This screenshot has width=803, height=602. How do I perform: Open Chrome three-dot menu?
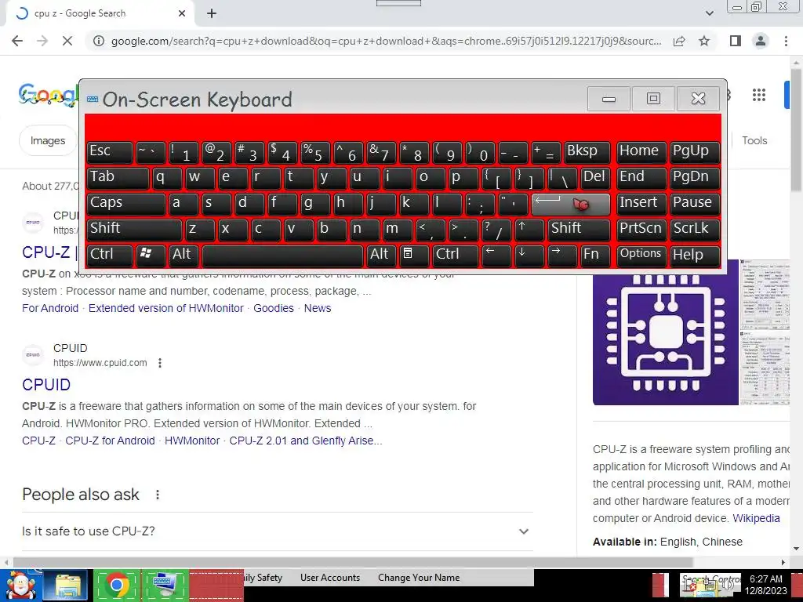click(786, 41)
